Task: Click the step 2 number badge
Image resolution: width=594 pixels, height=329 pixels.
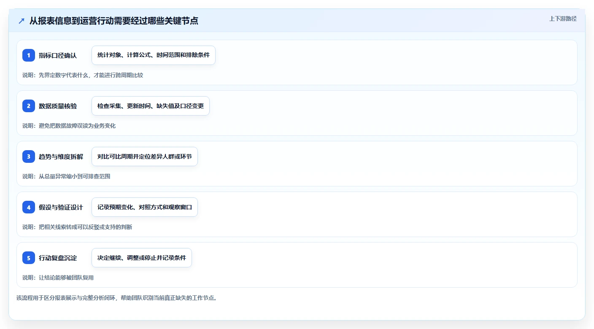Action: pos(29,106)
